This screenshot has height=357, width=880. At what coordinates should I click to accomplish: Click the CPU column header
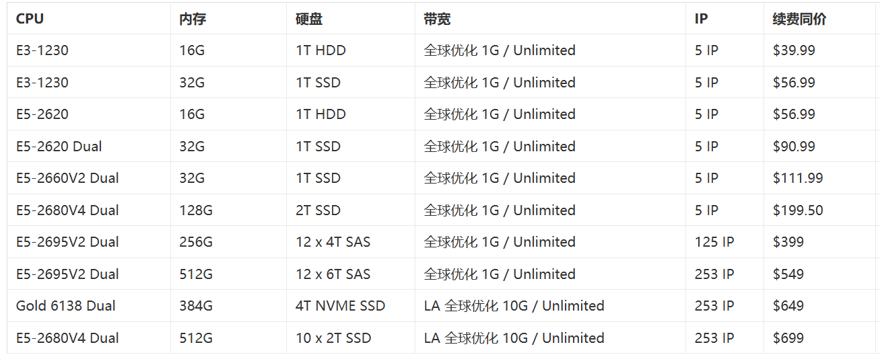point(89,19)
